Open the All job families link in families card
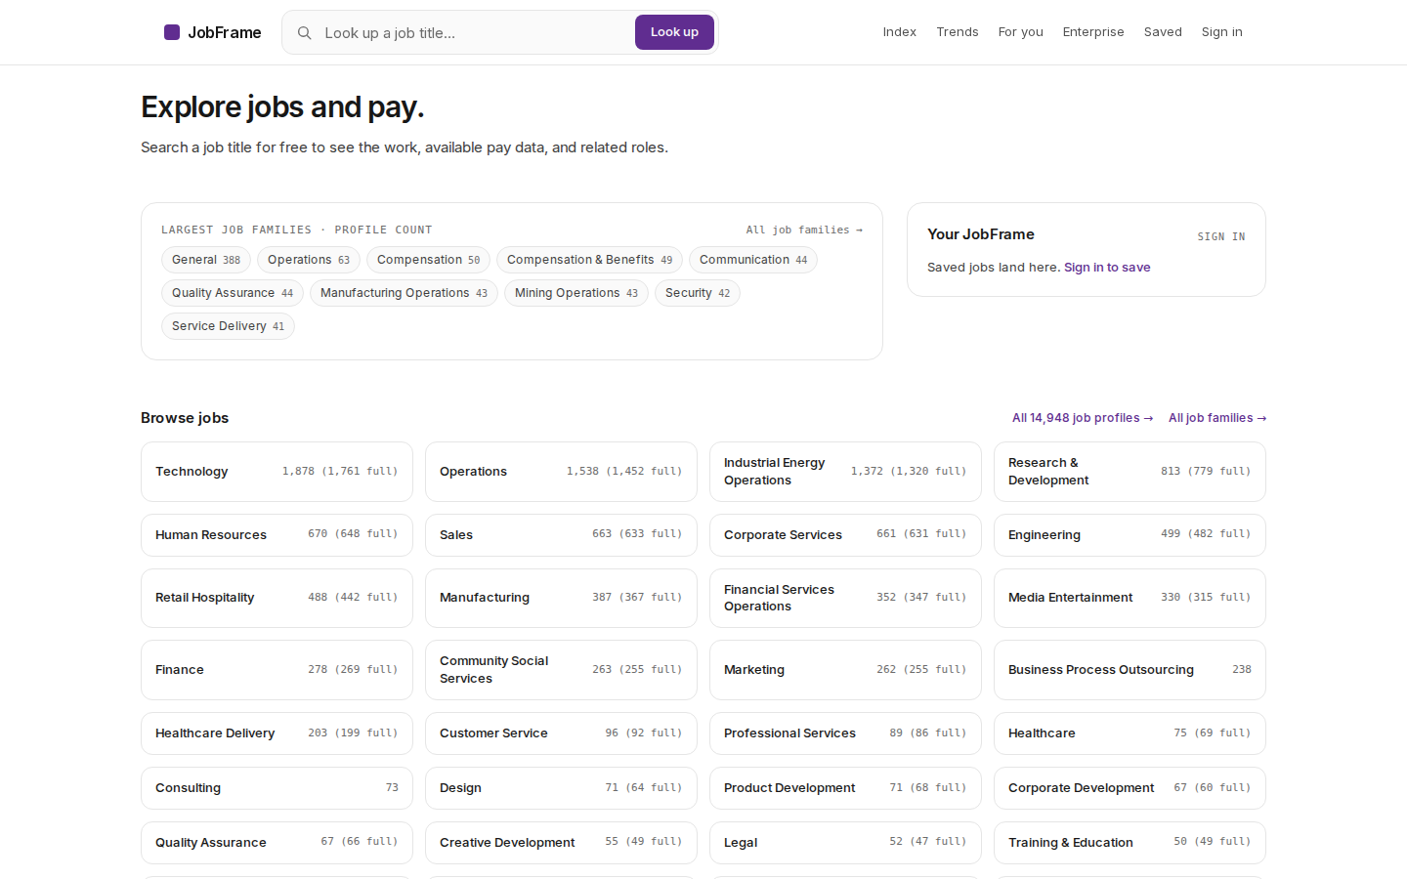The width and height of the screenshot is (1407, 879). coord(804,230)
